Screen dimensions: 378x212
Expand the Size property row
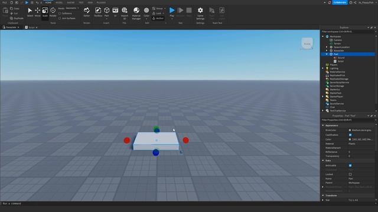coord(323,200)
